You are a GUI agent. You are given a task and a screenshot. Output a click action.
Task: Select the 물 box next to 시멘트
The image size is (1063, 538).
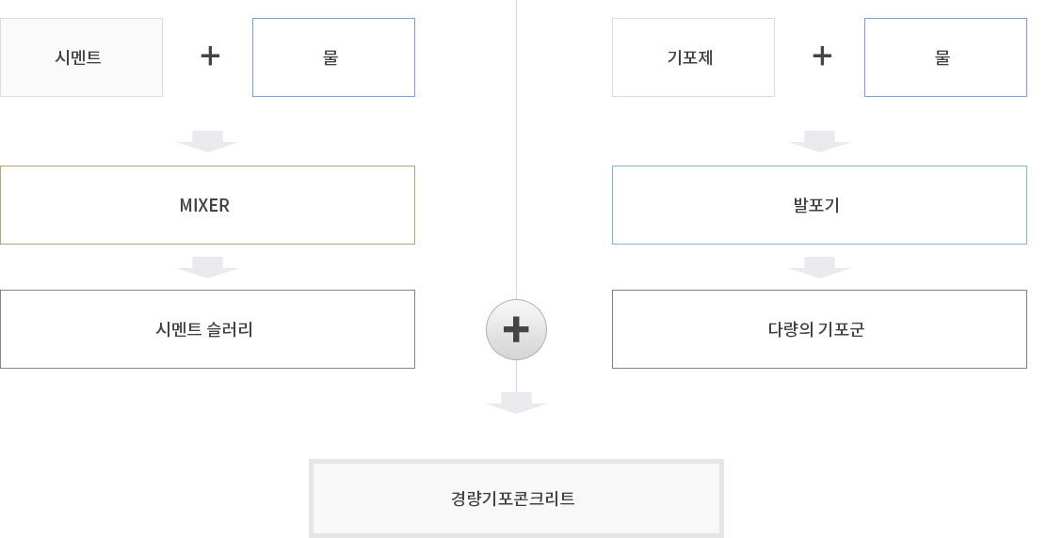click(333, 57)
